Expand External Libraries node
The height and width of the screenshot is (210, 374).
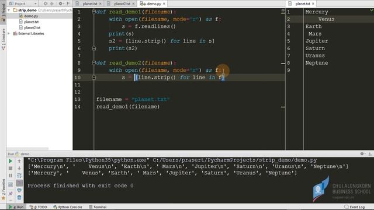(x=9, y=34)
